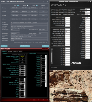Click the Write info icon in AIDA64

click(27, 6)
